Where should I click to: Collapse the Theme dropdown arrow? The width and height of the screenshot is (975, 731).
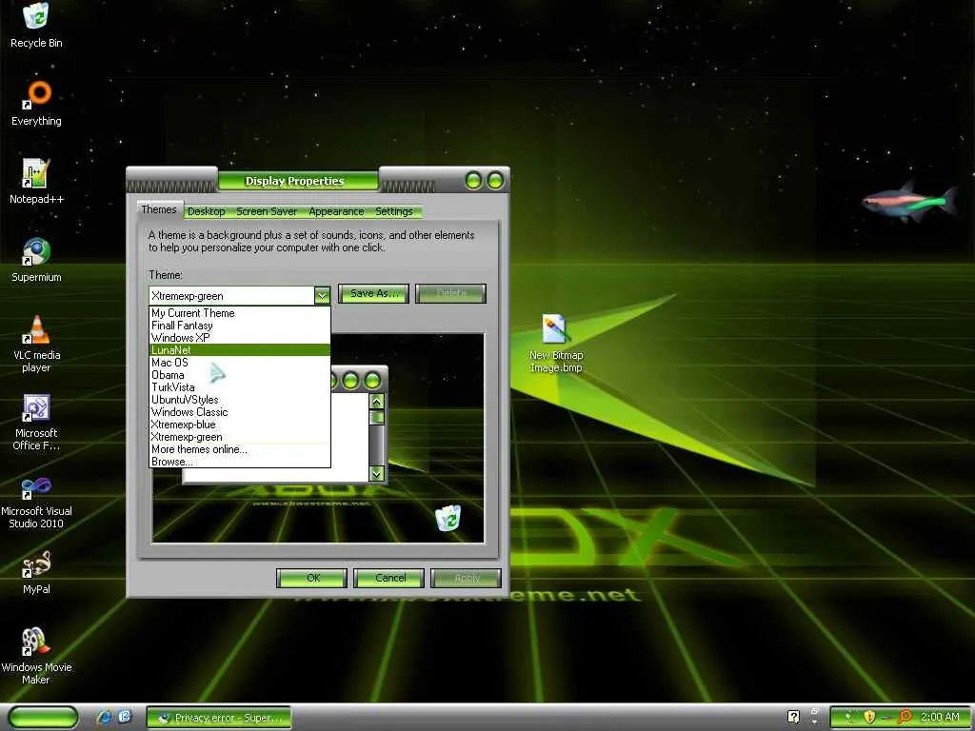pyautogui.click(x=322, y=295)
